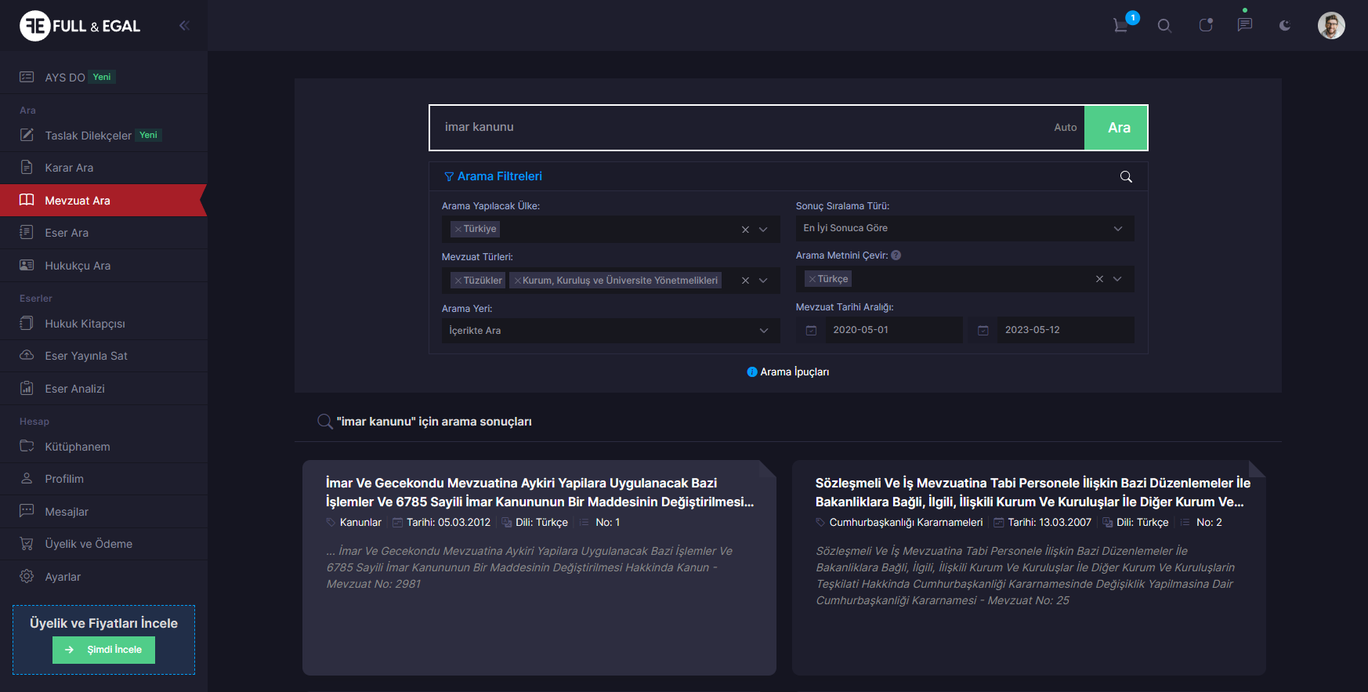Click the Şimdi İncele button
This screenshot has height=692, width=1368.
click(x=103, y=650)
